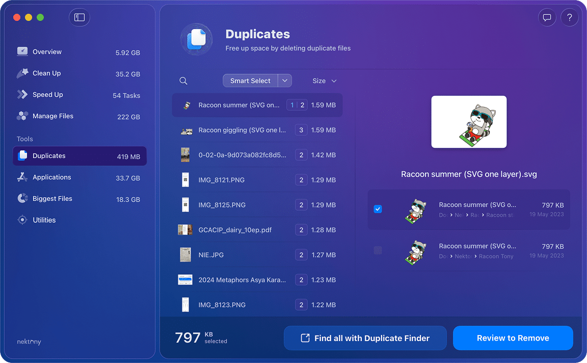Screen dimensions: 587x363
Task: Open the Clean Up section icon
Action: (22, 73)
